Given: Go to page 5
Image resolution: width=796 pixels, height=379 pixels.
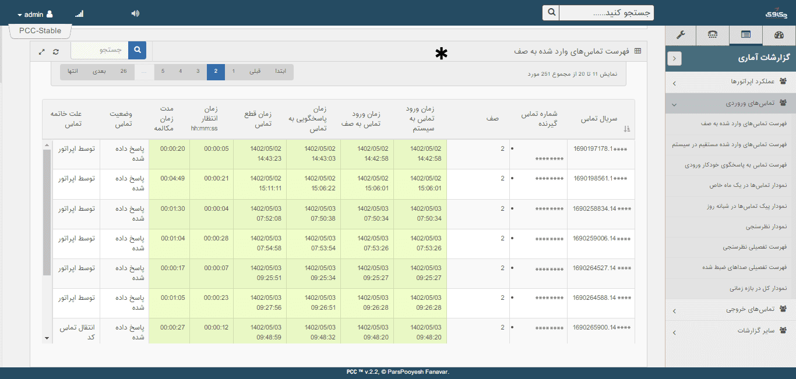Looking at the screenshot, I should [163, 72].
